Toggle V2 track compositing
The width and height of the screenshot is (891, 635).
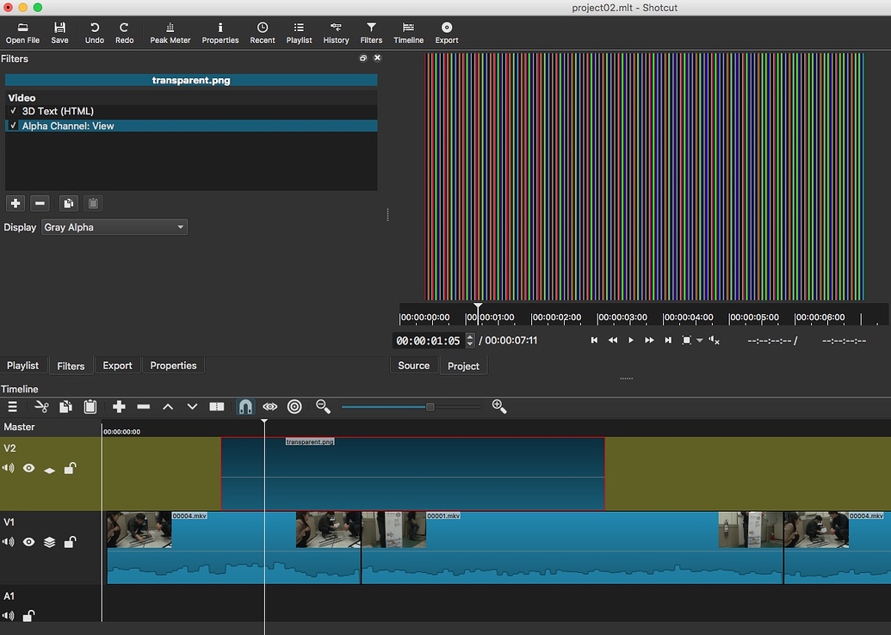point(49,471)
